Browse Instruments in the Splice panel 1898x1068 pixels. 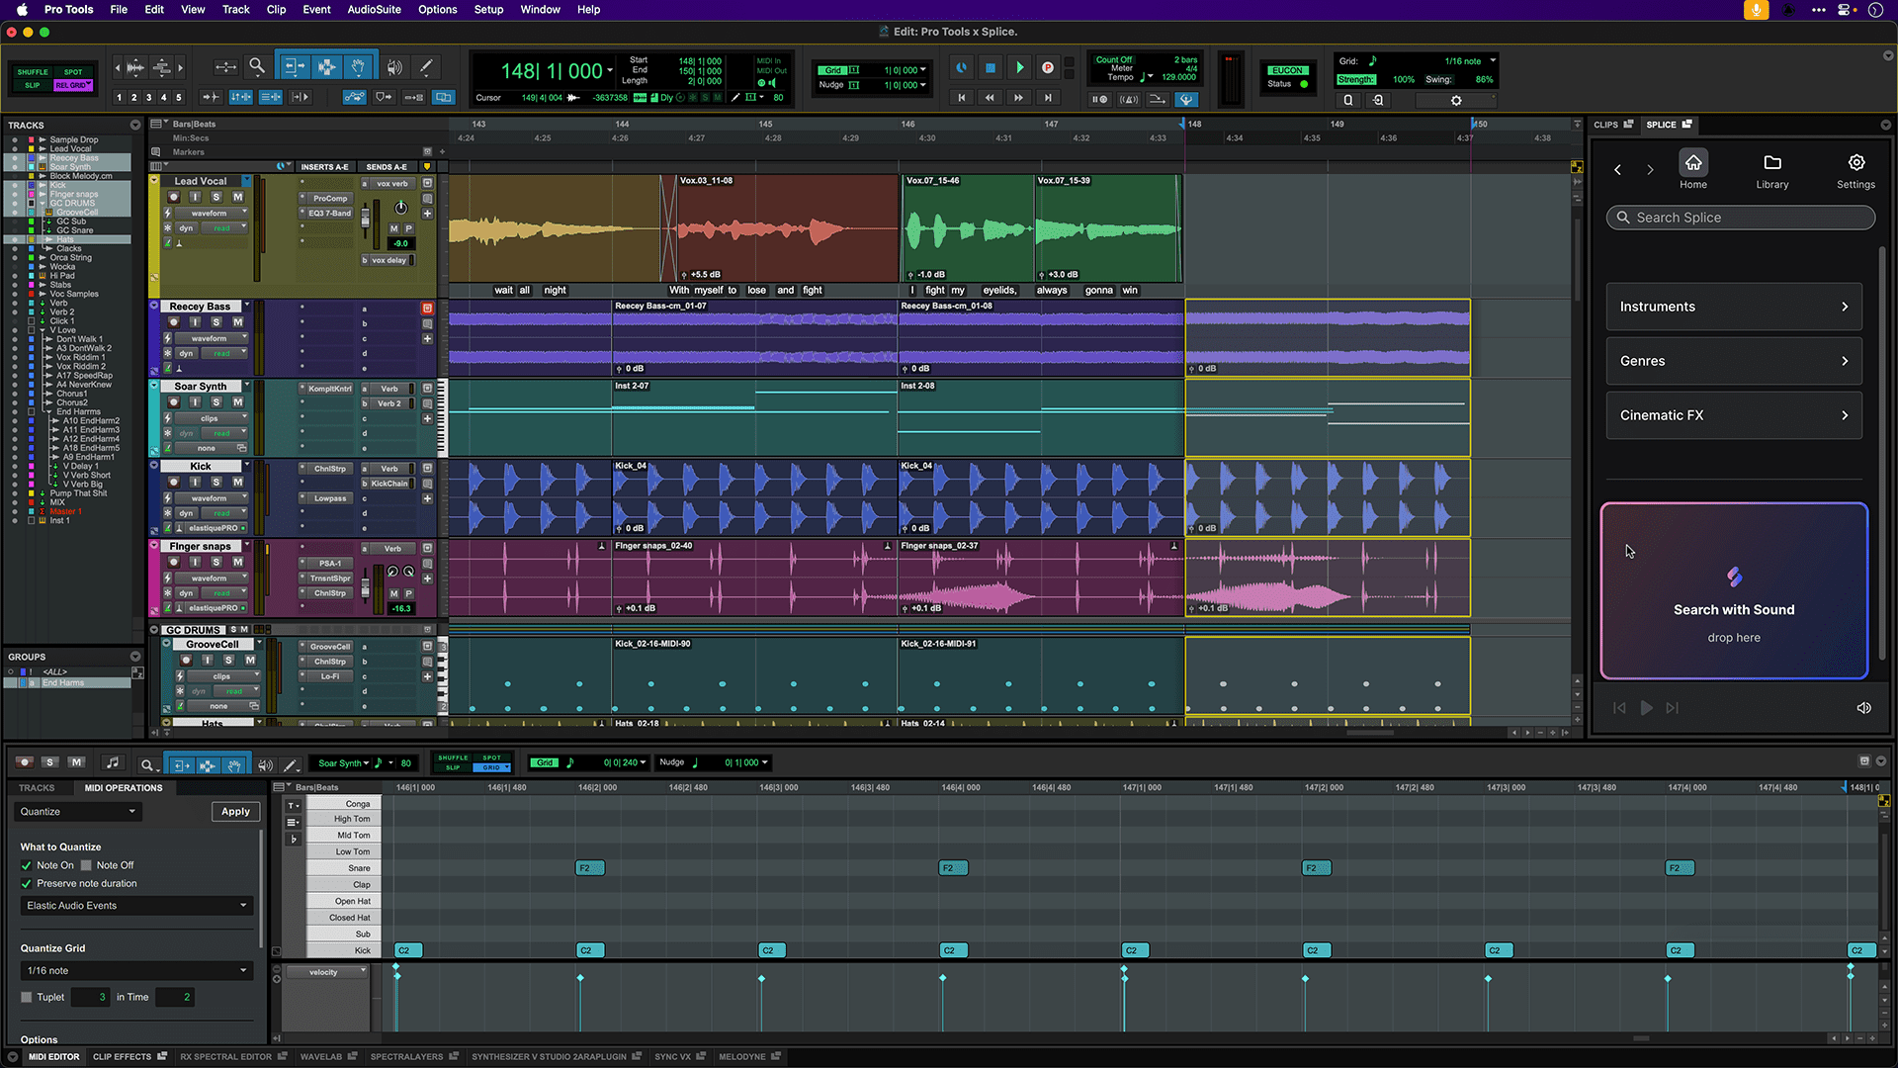pos(1733,307)
